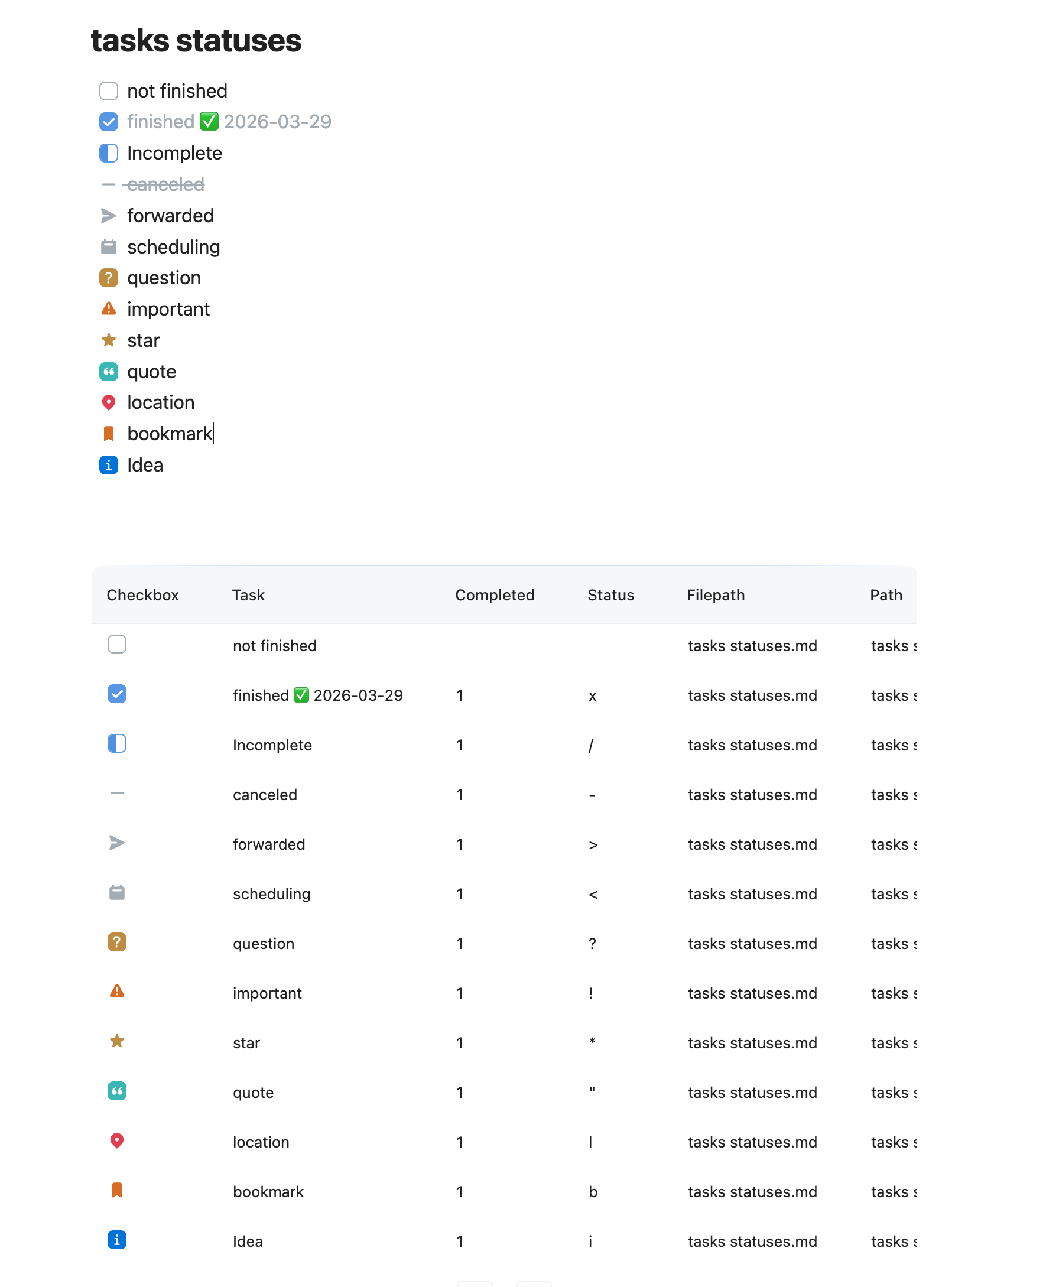Open tasks statuses.md from the quote row
This screenshot has height=1287, width=1046.
[x=752, y=1093]
